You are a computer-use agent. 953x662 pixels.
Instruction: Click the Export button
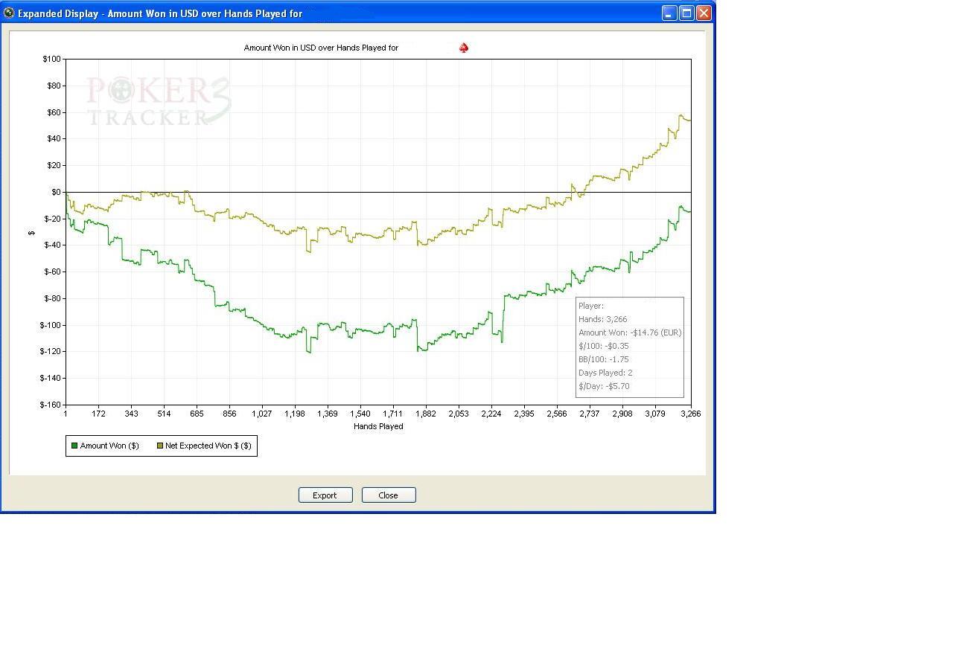(325, 495)
